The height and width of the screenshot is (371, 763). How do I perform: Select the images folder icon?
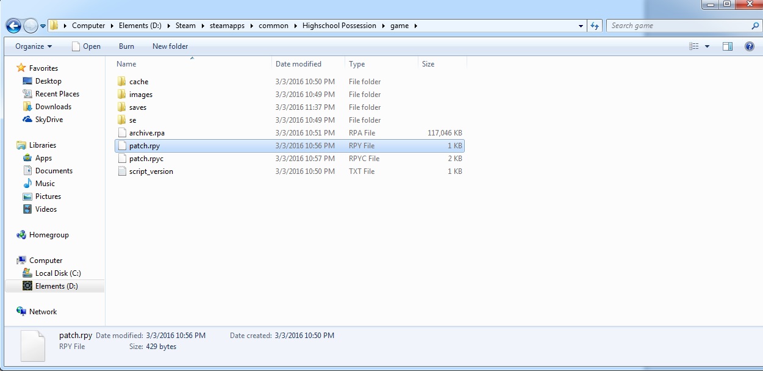pos(122,94)
